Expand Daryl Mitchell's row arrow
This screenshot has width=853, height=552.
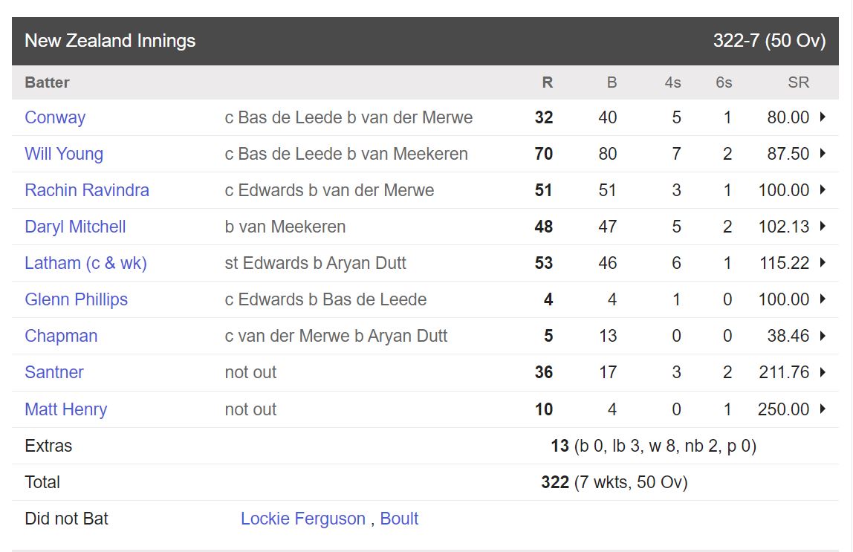tap(823, 227)
